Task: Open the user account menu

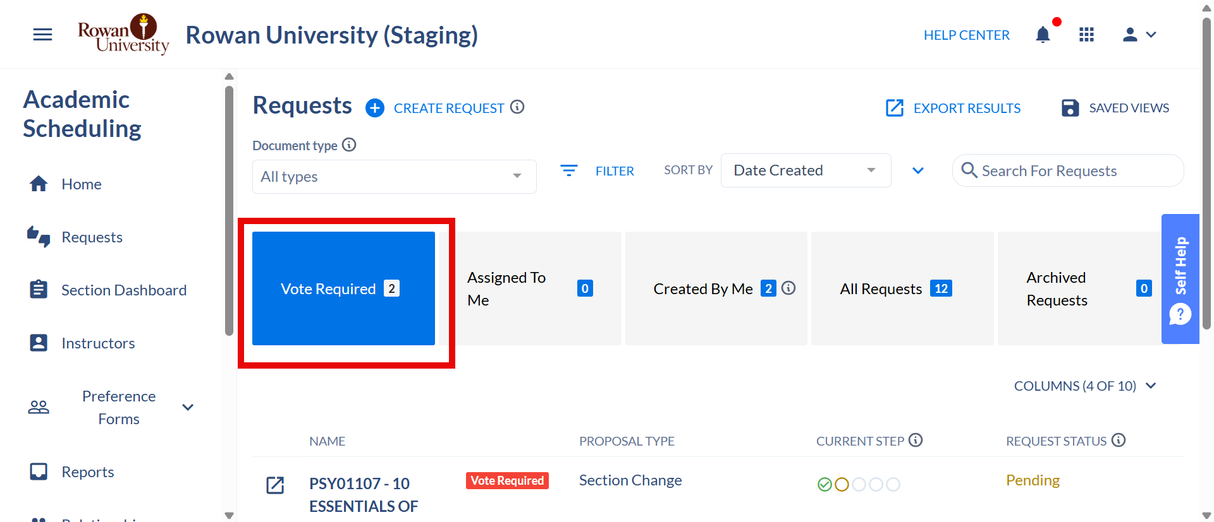Action: point(1139,35)
